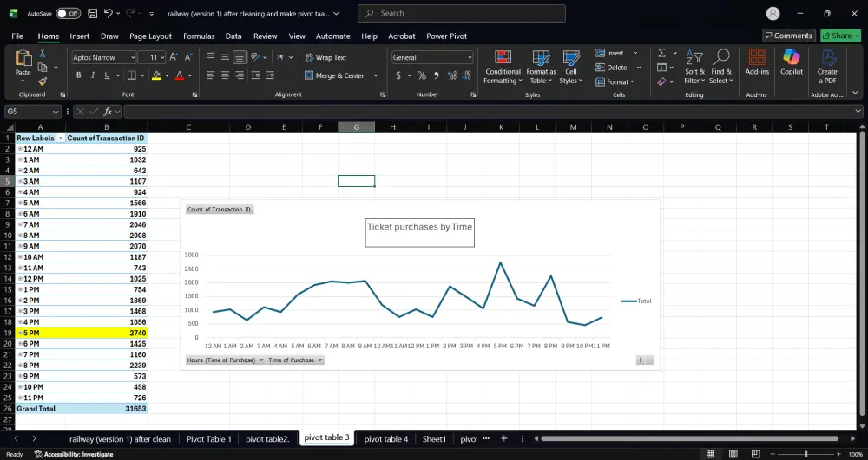868x460 pixels.
Task: Open Time of Purchase chart field dropdown
Action: tap(295, 360)
